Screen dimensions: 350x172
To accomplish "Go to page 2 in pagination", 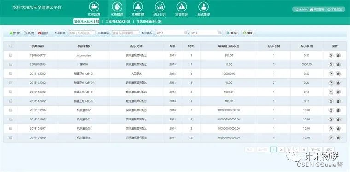I will pyautogui.click(x=281, y=149).
